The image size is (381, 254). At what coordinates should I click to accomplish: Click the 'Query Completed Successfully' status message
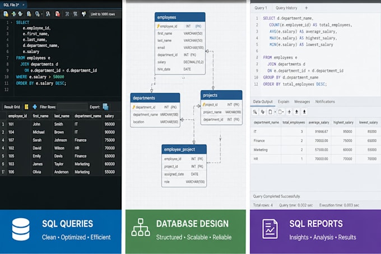point(277,196)
